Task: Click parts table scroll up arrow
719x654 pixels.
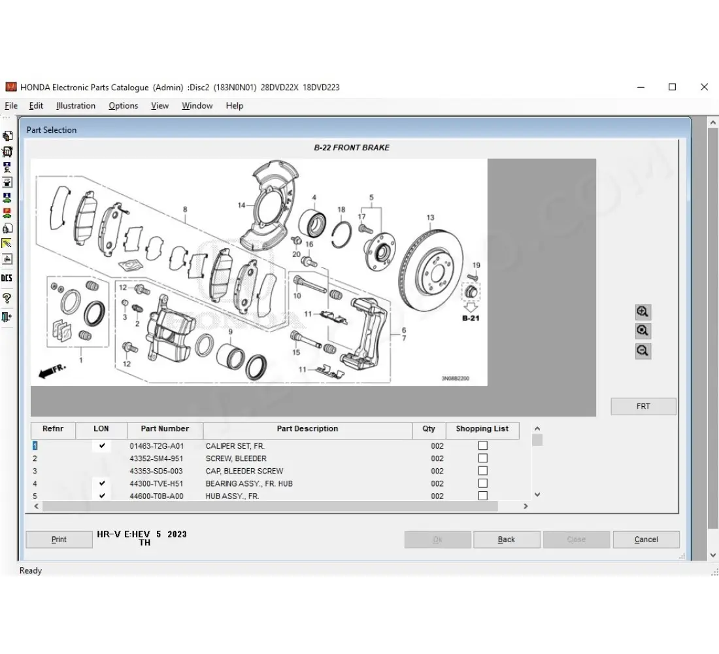Action: coord(537,428)
